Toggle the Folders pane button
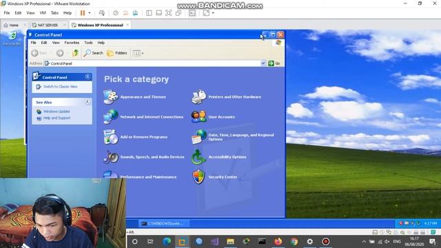The height and width of the screenshot is (248, 441). pyautogui.click(x=117, y=53)
